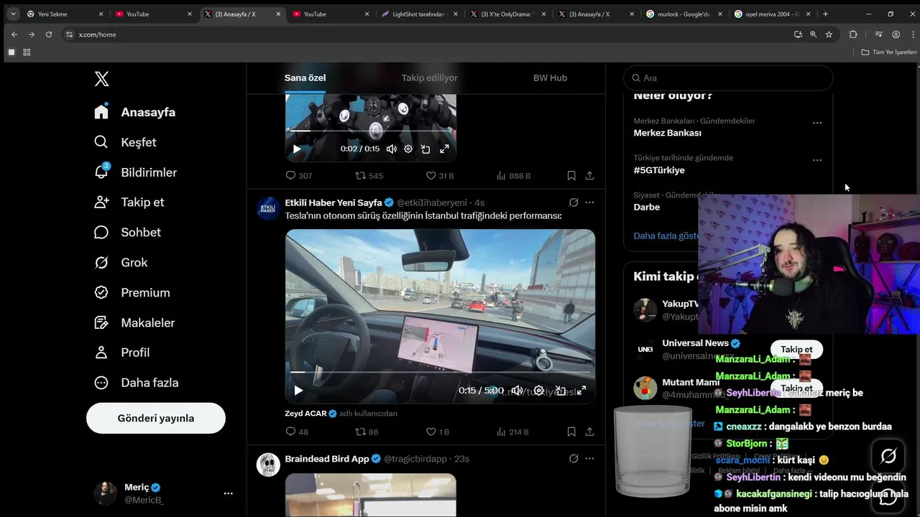Mute the top video volume icon
920x517 pixels.
(391, 149)
